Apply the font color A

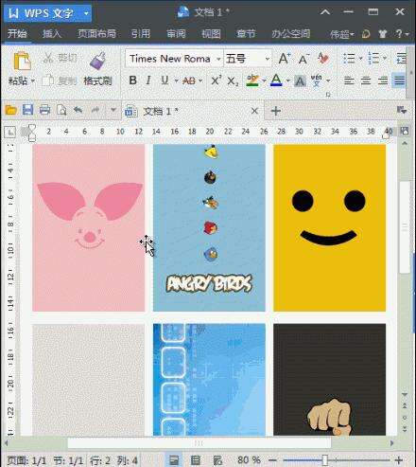coord(276,81)
